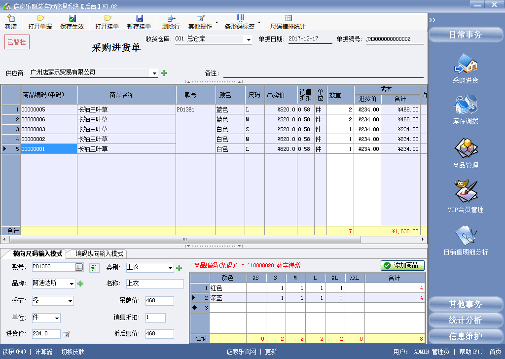Delete the row with 删除行 icon
505x359 pixels.
[x=171, y=22]
